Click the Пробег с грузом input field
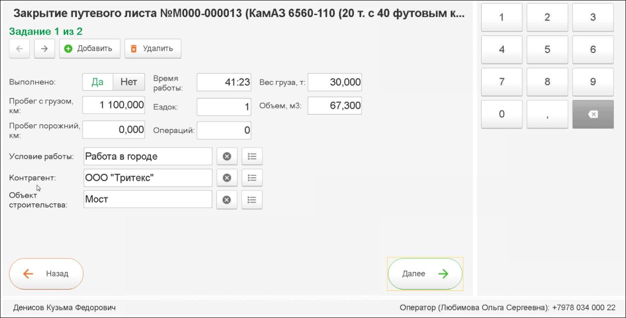 [113, 105]
